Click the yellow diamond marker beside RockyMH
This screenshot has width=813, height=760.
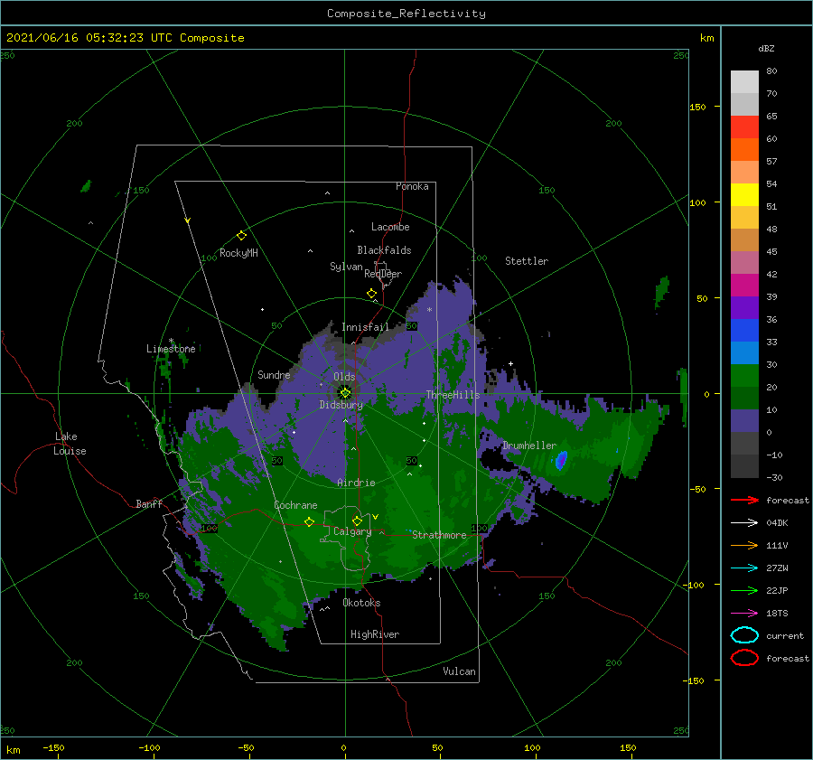(241, 236)
